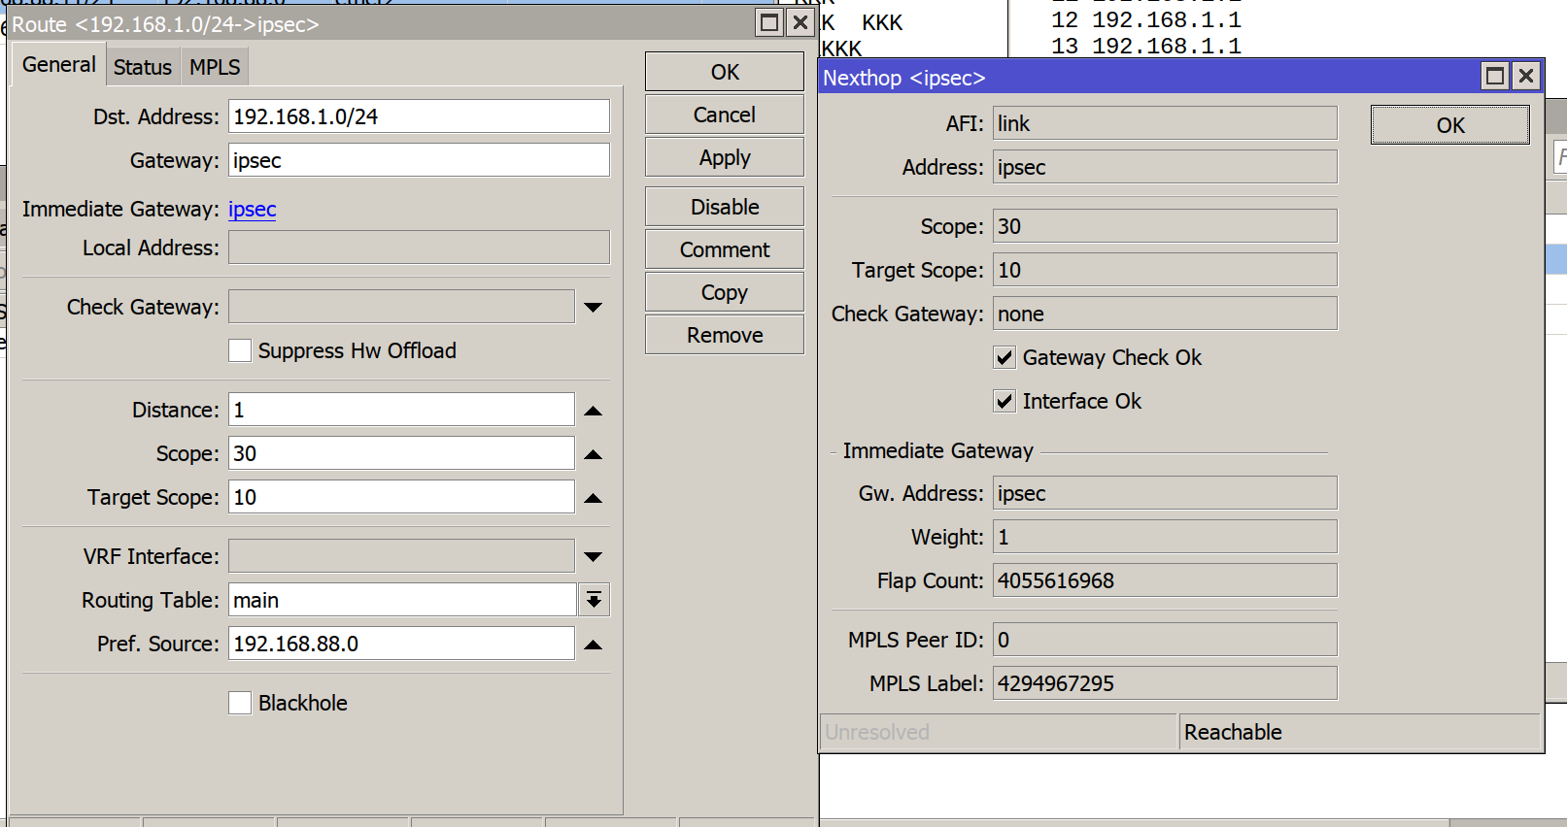Viewport: 1567px width, 827px height.
Task: Click the Reachable status indicator
Action: coord(1360,732)
